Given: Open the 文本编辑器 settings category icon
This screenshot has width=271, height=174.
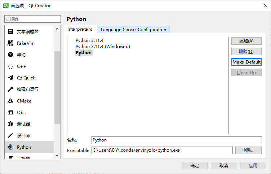Looking at the screenshot, I should 10,31.
